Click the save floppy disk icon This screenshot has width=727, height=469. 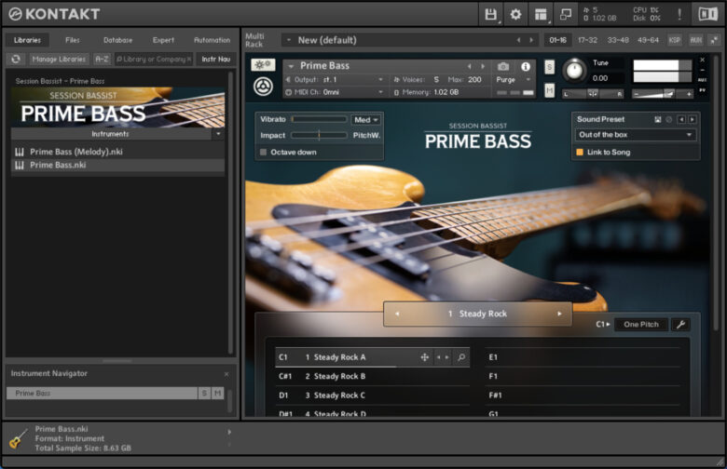(x=491, y=14)
